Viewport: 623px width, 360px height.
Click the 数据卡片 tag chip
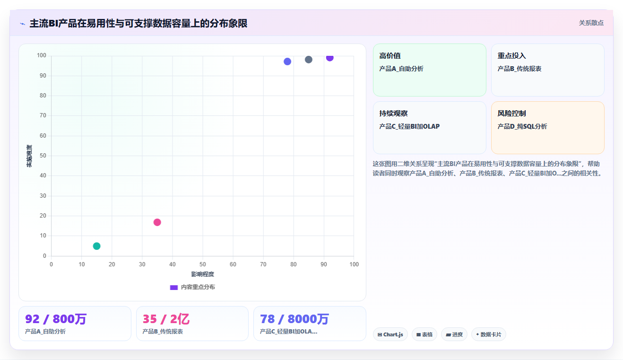coord(488,334)
